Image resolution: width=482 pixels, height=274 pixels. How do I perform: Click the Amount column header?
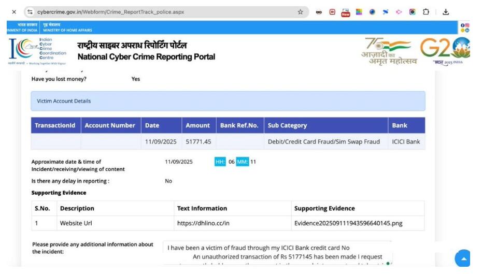[198, 125]
